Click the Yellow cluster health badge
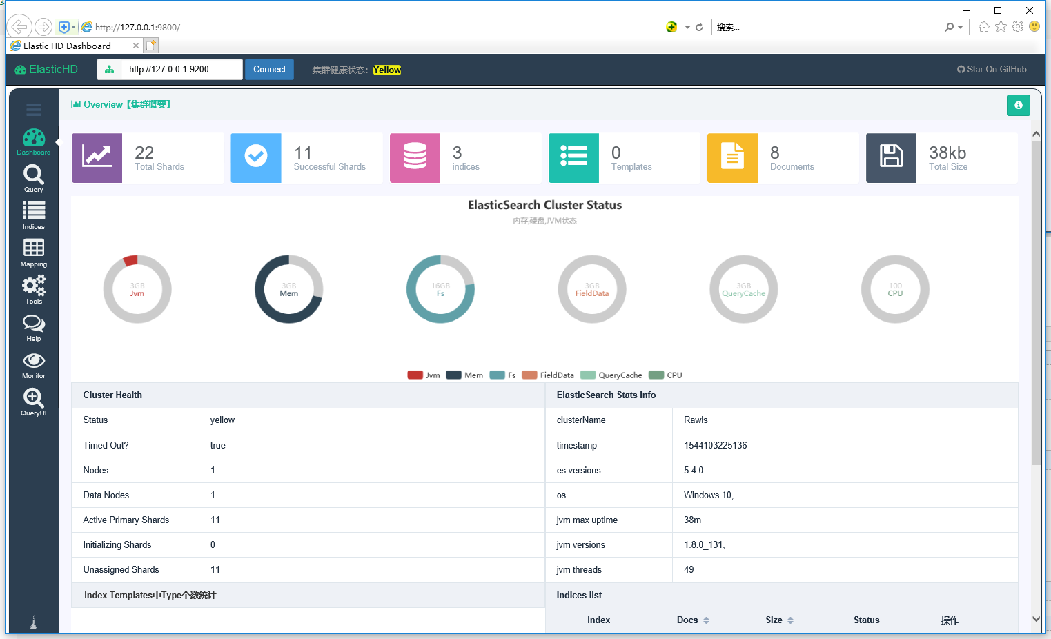The width and height of the screenshot is (1051, 639). click(387, 70)
